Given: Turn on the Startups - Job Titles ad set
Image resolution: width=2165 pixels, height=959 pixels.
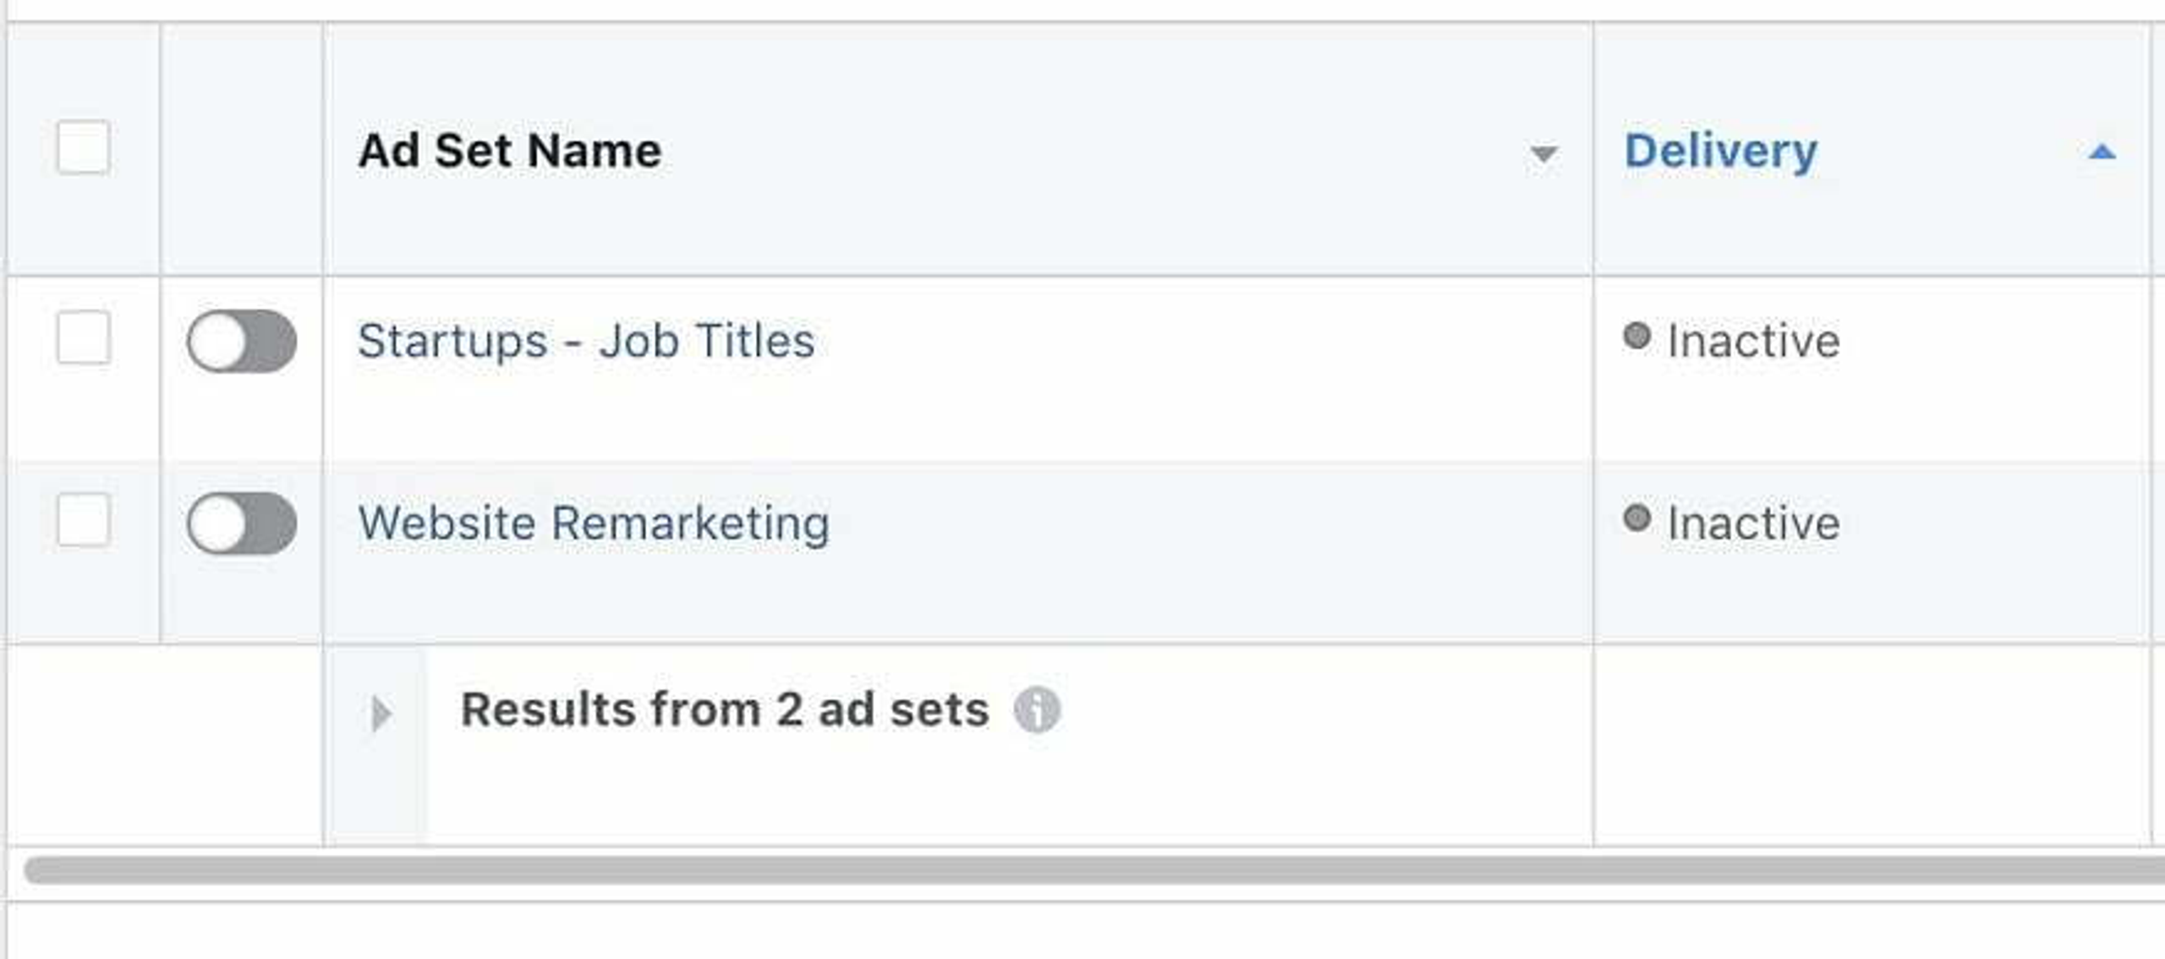Looking at the screenshot, I should pyautogui.click(x=241, y=341).
